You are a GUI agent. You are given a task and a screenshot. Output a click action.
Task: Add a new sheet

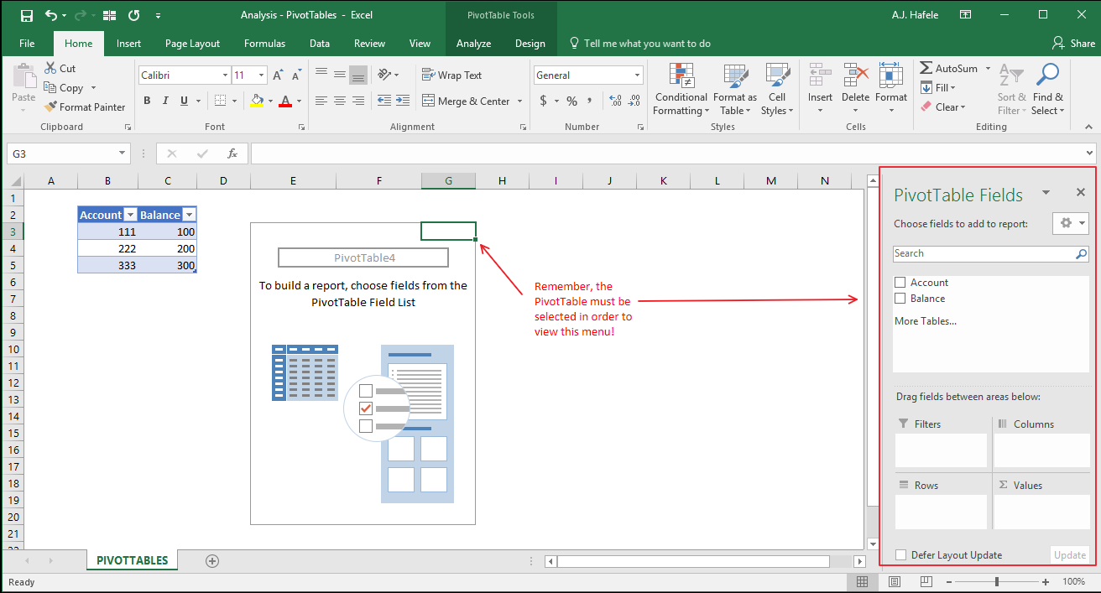(x=212, y=560)
